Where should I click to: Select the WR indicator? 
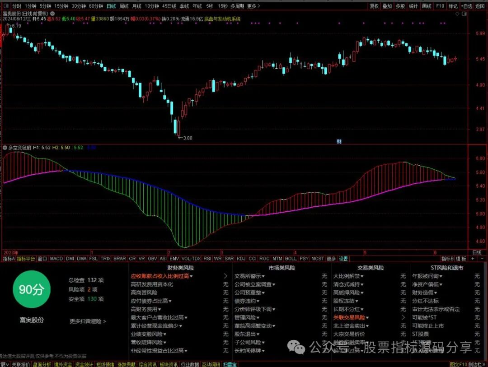click(218, 259)
